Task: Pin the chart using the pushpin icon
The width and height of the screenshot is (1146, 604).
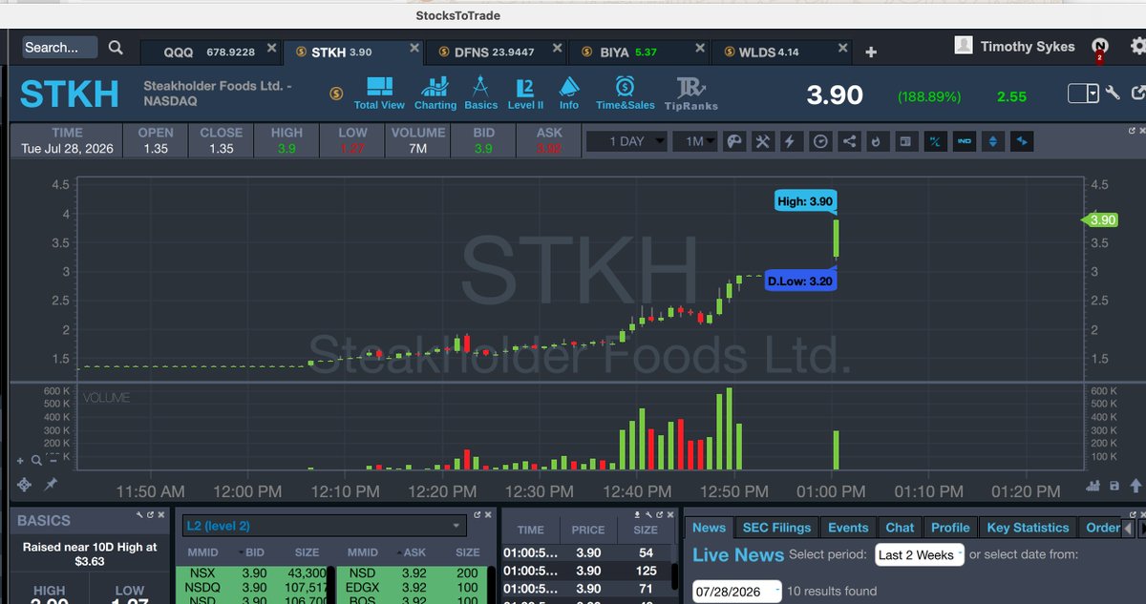Action: point(51,485)
